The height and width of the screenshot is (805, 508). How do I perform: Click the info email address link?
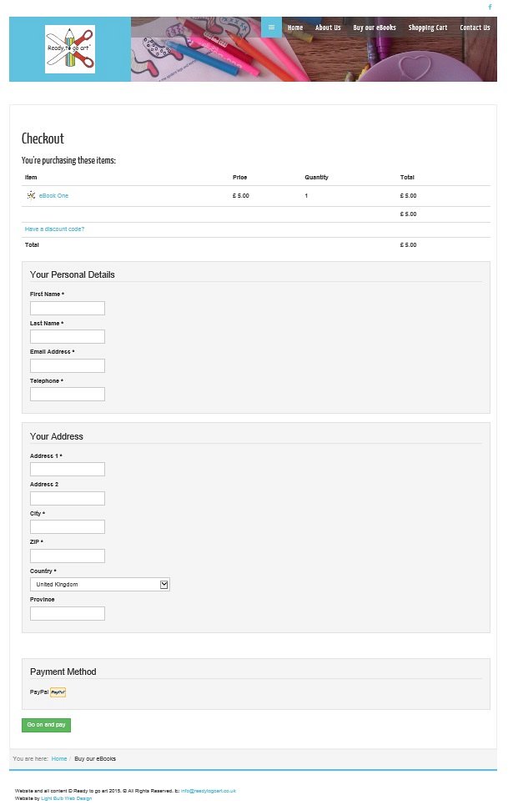point(209,790)
